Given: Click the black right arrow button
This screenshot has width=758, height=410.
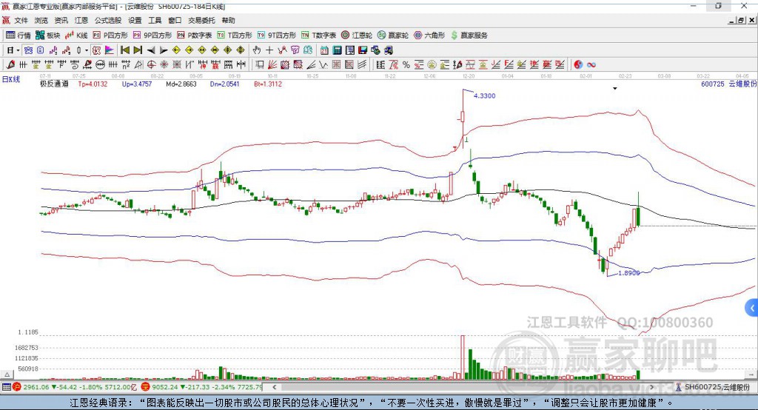Looking at the screenshot, I should pyautogui.click(x=164, y=50).
